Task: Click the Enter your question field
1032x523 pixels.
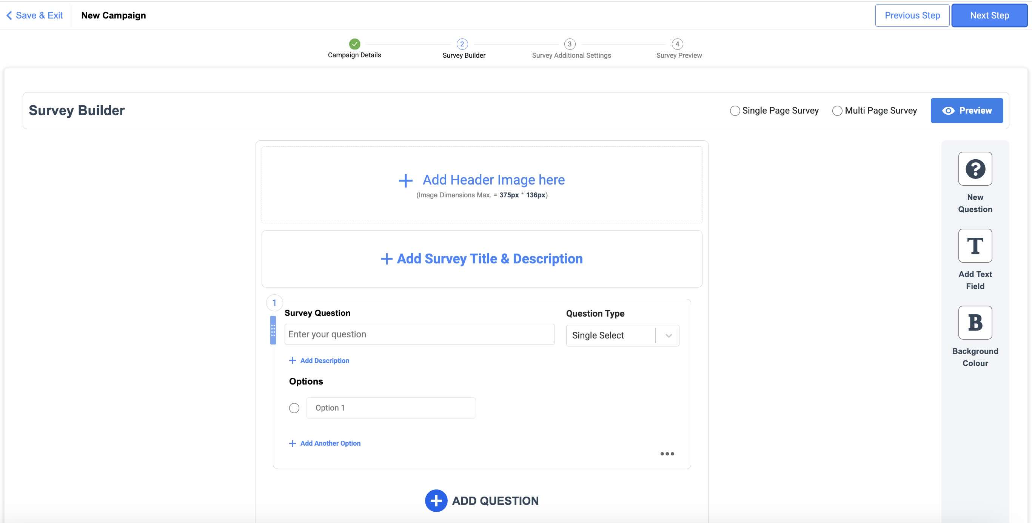Action: [x=419, y=334]
